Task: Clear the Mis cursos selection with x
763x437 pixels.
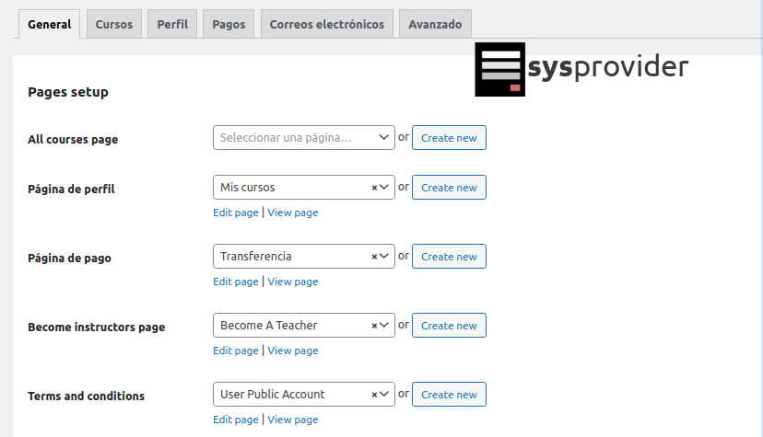Action: coord(374,188)
